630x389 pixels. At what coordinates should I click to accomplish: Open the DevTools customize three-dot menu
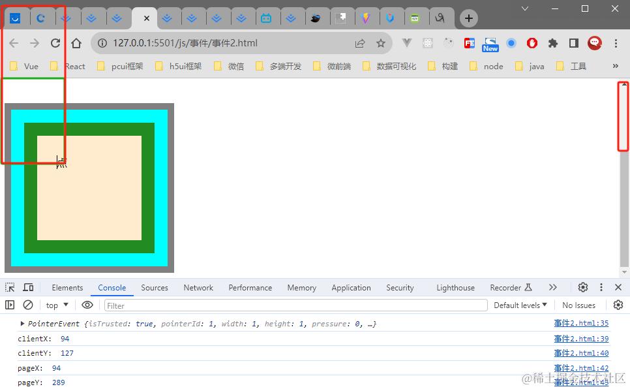[x=601, y=287]
